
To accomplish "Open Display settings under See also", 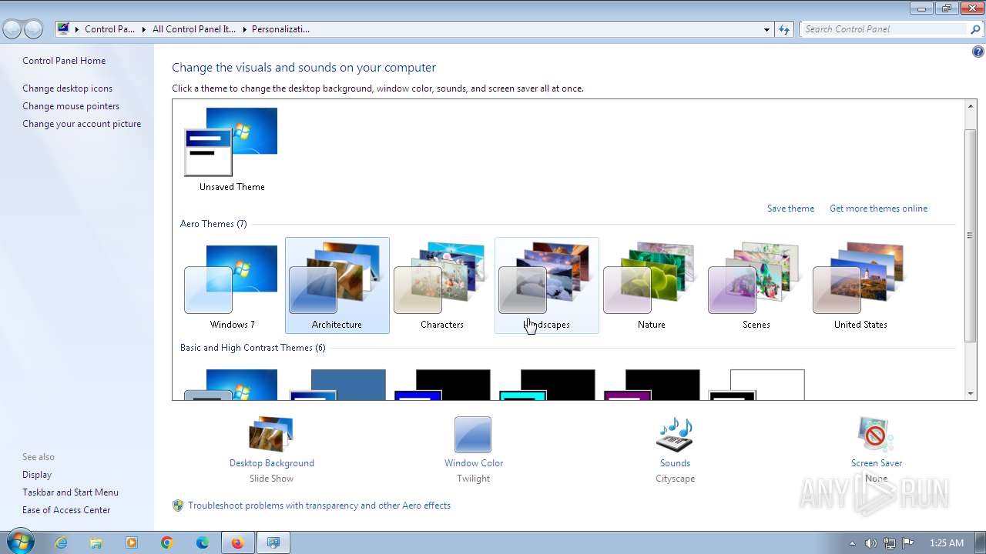I will 37,475.
